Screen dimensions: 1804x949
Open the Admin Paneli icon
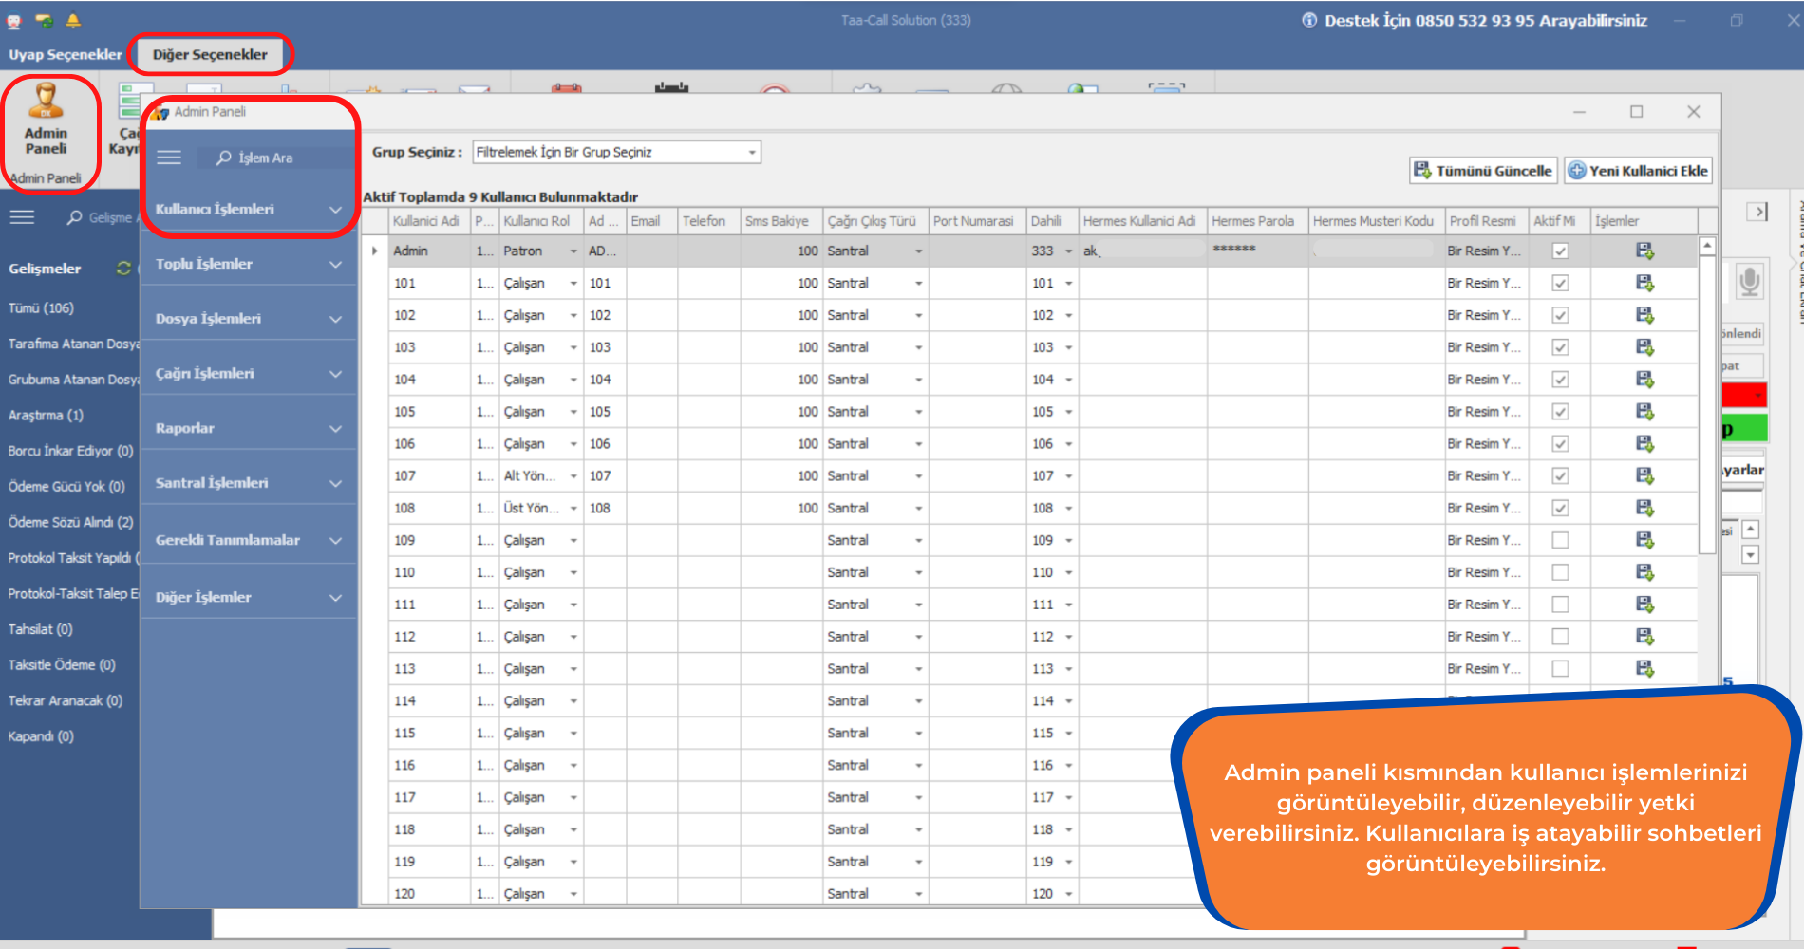click(46, 121)
